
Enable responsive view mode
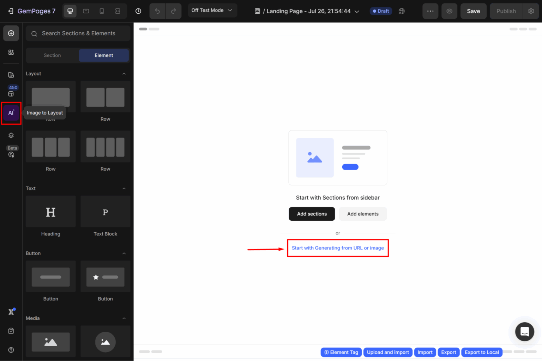click(118, 11)
